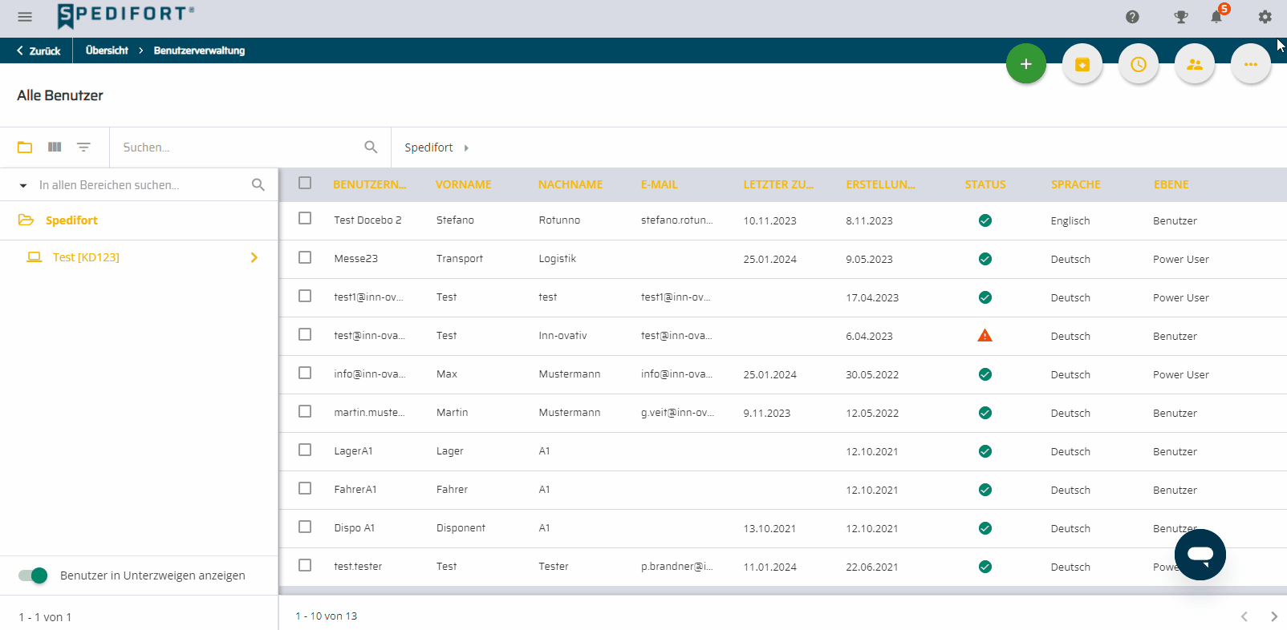Click magnifier in area search box
This screenshot has height=630, width=1287.
(258, 185)
